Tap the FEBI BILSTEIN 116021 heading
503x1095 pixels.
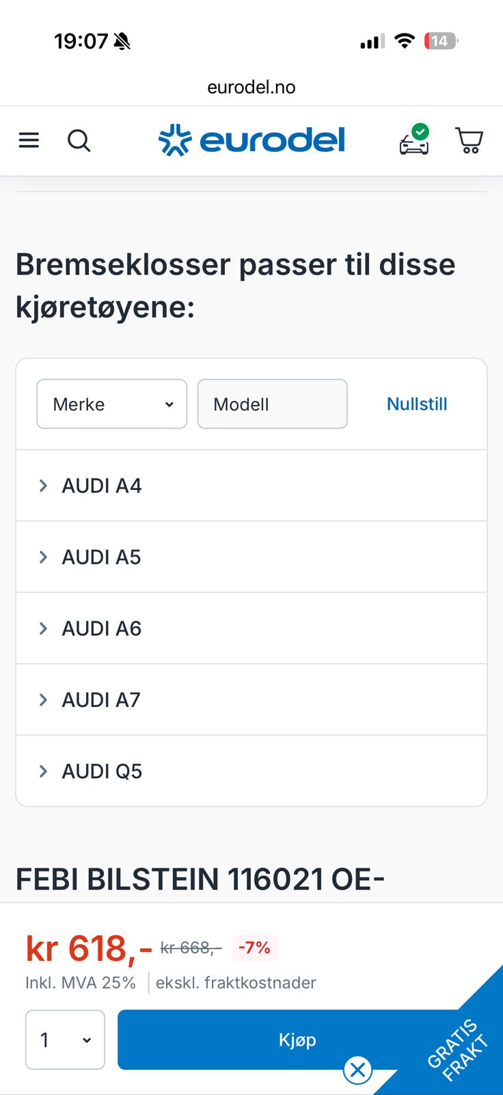[200, 879]
